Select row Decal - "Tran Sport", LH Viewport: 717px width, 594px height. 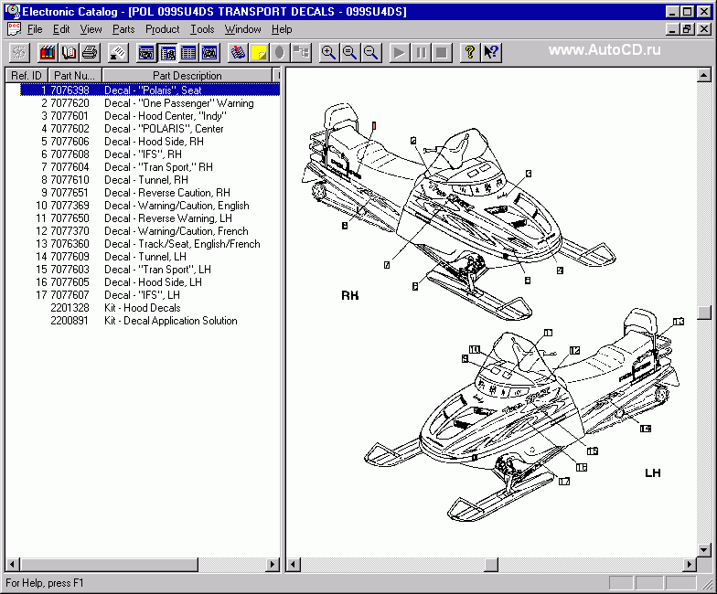tap(150, 269)
